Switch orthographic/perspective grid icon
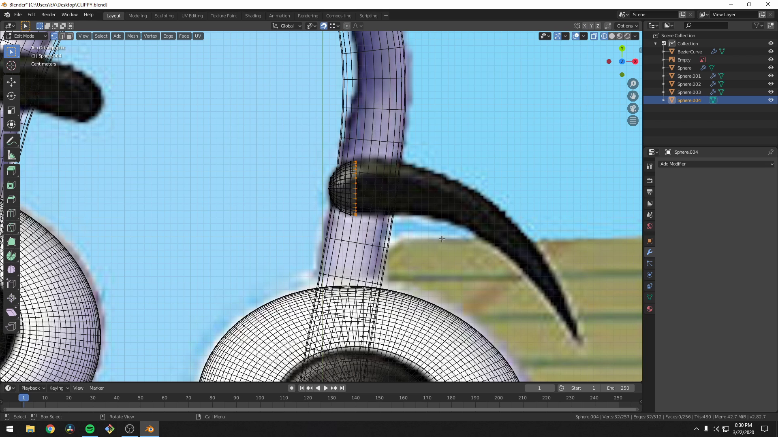778x437 pixels. pyautogui.click(x=633, y=121)
